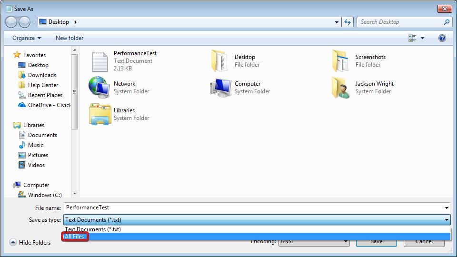
Task: Click the navigation pane scrollbar thumb
Action: click(x=75, y=91)
